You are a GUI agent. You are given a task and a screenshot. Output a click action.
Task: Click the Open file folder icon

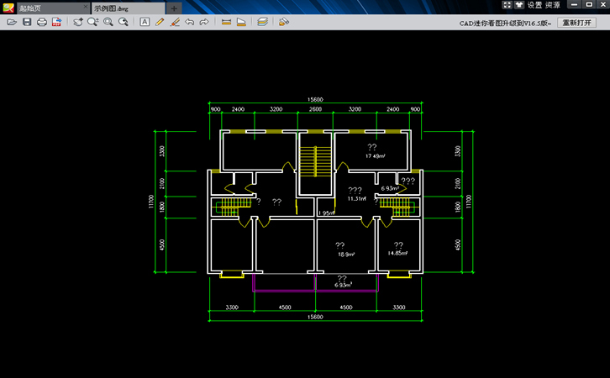coord(12,22)
